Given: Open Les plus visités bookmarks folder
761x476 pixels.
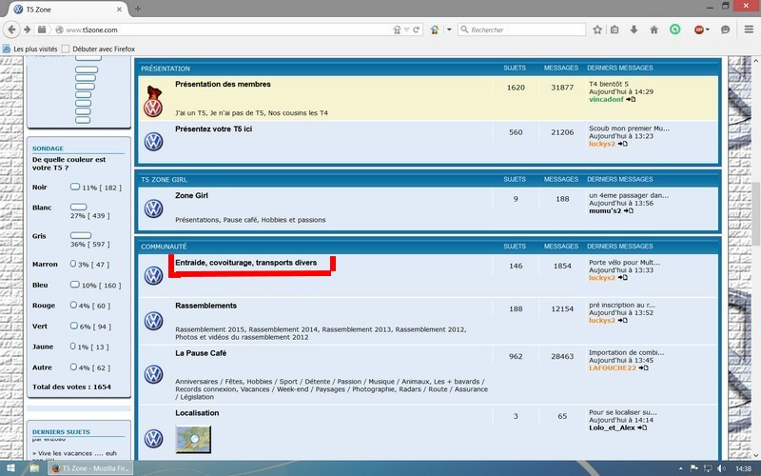Looking at the screenshot, I should 30,50.
